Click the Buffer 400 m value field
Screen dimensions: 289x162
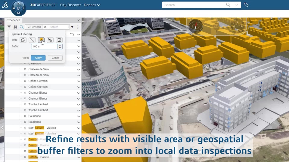[x=44, y=46]
